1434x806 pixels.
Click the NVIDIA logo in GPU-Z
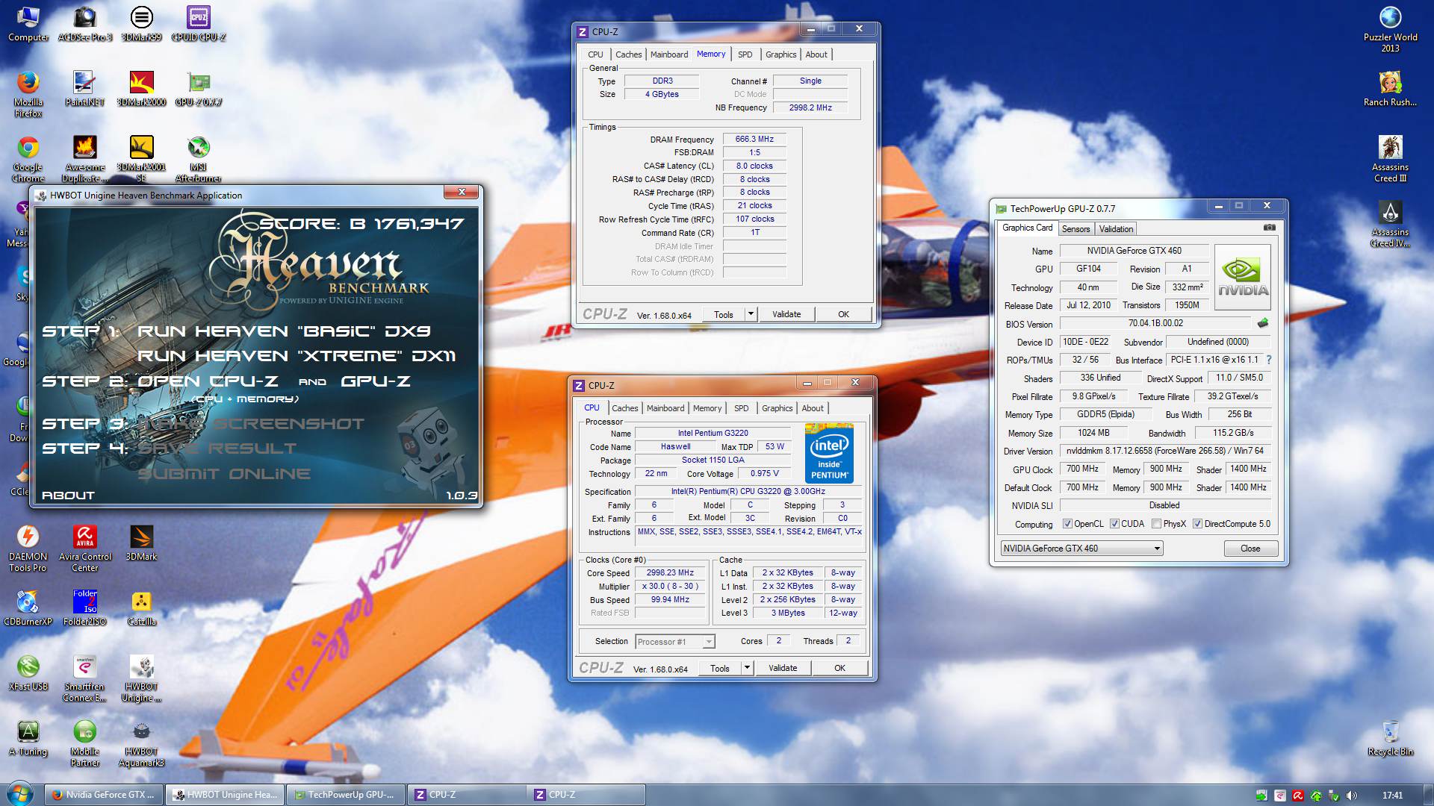[1243, 277]
